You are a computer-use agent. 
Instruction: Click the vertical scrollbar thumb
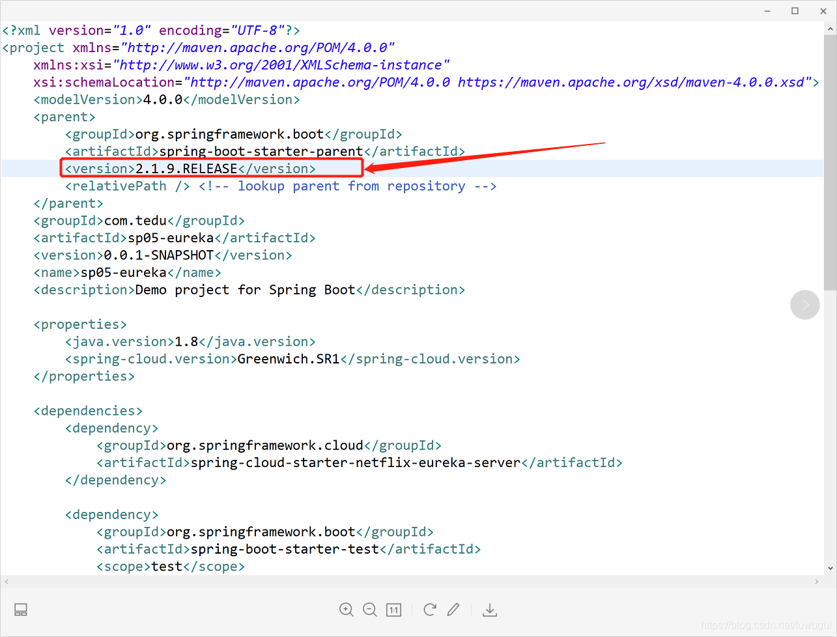830,163
